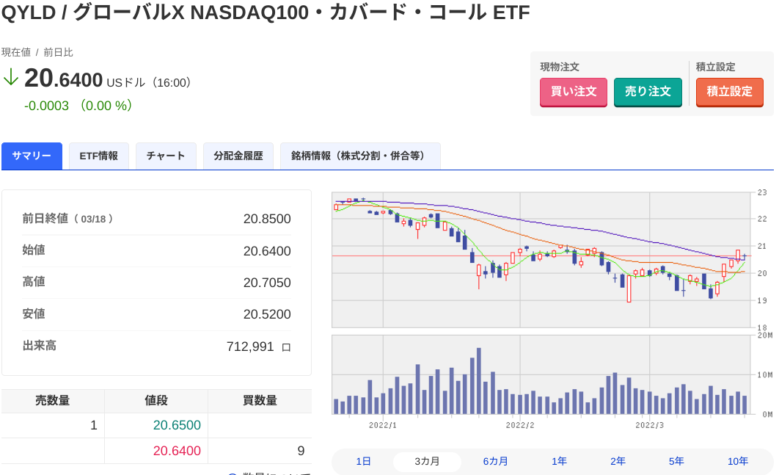
Task: Show the 5年 chart period
Action: click(676, 461)
